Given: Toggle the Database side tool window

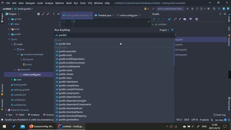Looking at the screenshot, I should click(x=229, y=40).
